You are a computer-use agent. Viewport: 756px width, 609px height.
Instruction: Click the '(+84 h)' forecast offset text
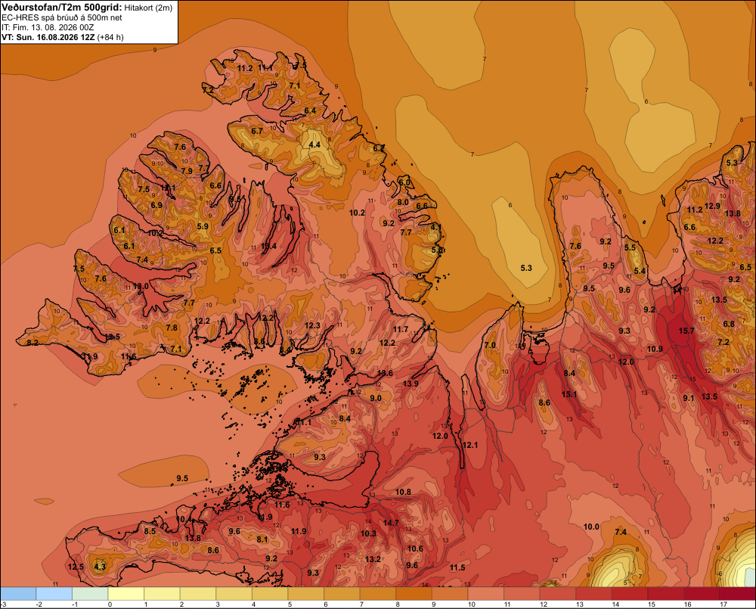[110, 37]
